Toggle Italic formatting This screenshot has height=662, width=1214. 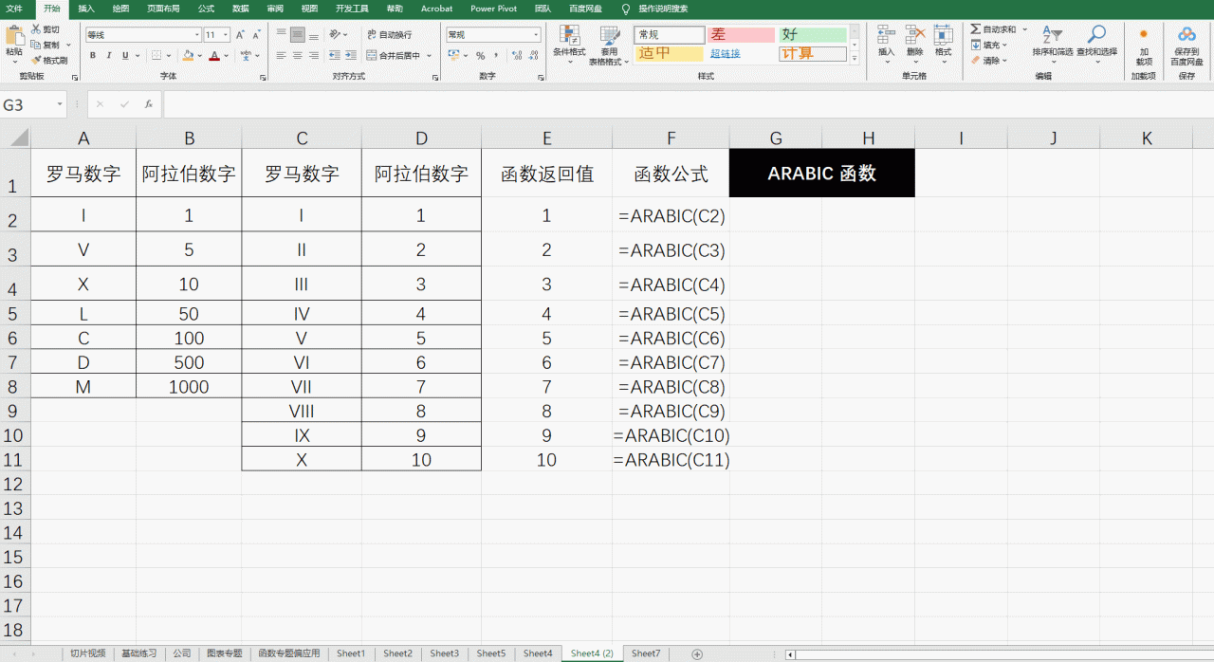(110, 56)
